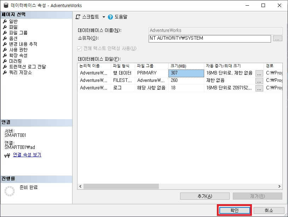This screenshot has width=288, height=217.
Task: Toggle 전체 텍스트 인덱싱 사용 checkbox
Action: click(79, 49)
